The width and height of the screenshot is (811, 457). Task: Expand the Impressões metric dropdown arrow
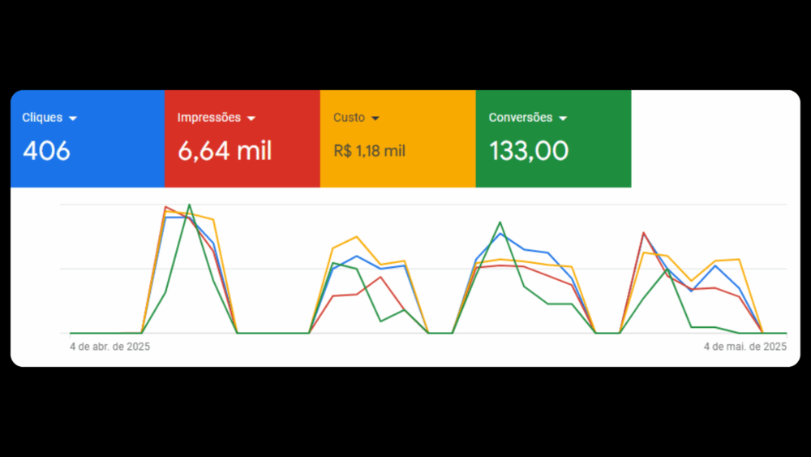251,119
